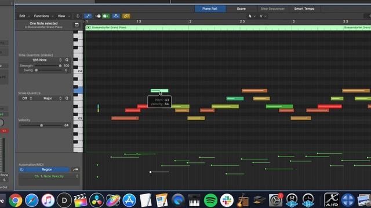Open the command-click tool menu chevron
The image size is (371, 208).
(265, 16)
